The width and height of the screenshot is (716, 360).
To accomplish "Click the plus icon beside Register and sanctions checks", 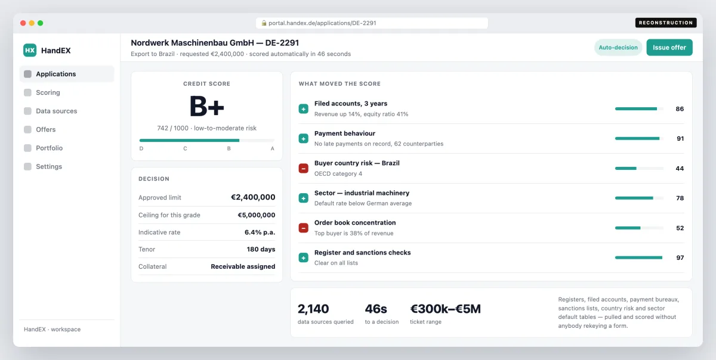I will [x=303, y=258].
